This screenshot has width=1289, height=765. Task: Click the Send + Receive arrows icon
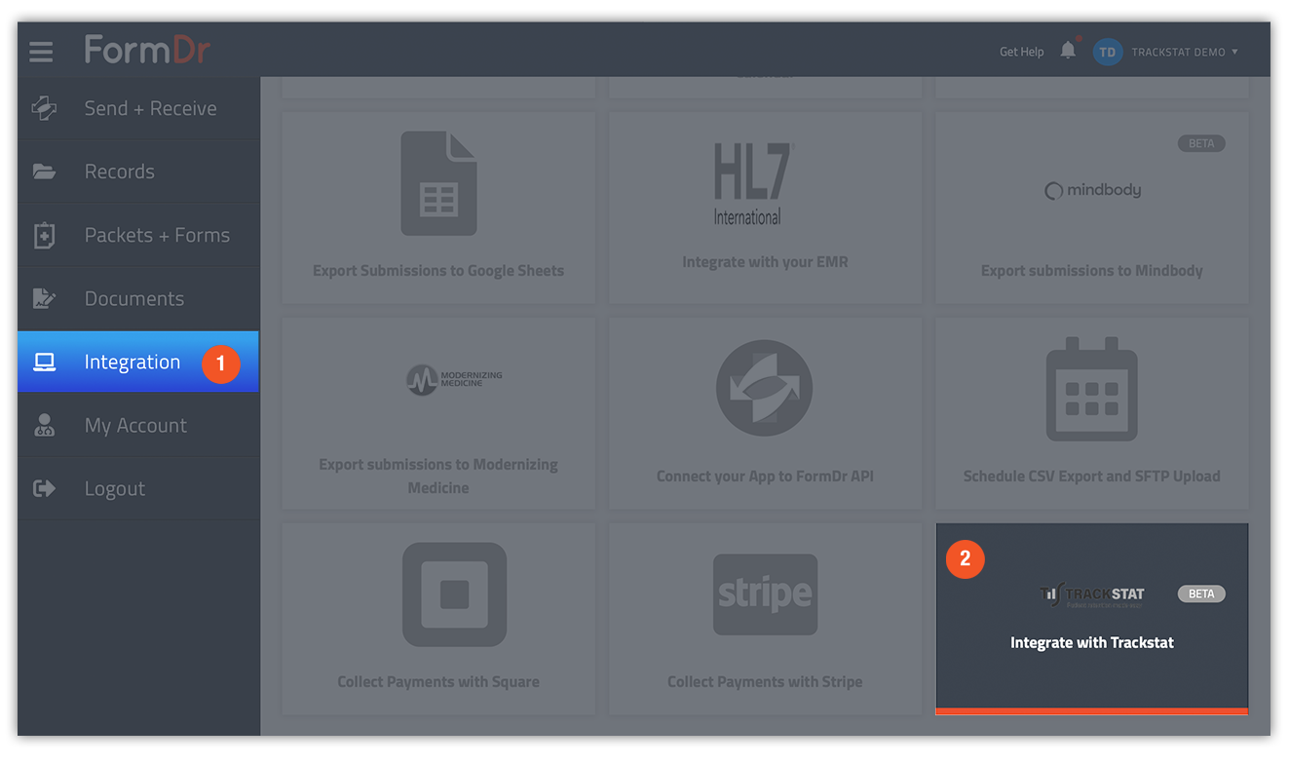[45, 108]
